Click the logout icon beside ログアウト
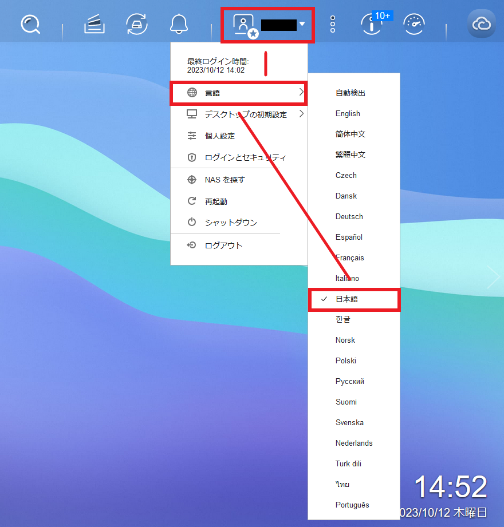The height and width of the screenshot is (527, 504). click(191, 245)
